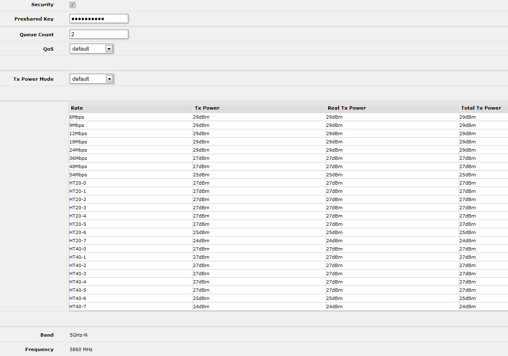Click the HT40-7 rate cell
Screen dimensions: 508x356
click(131, 307)
